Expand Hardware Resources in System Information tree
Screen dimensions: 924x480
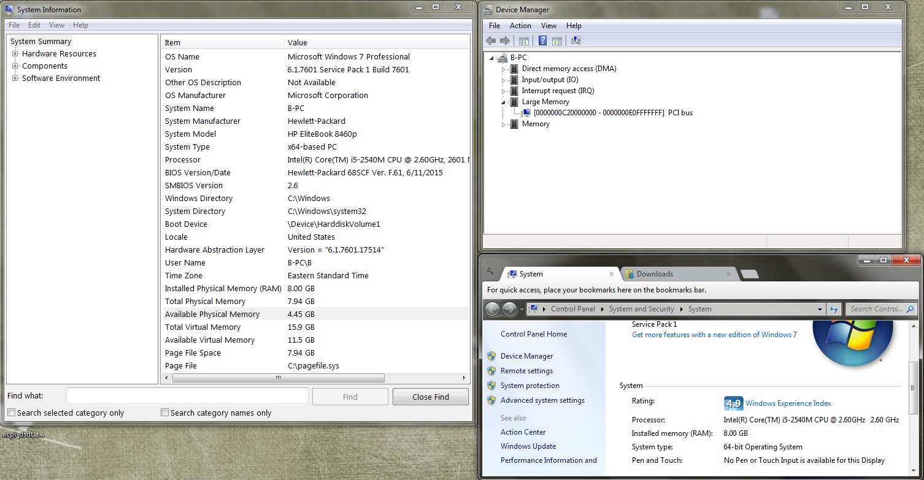pos(15,54)
